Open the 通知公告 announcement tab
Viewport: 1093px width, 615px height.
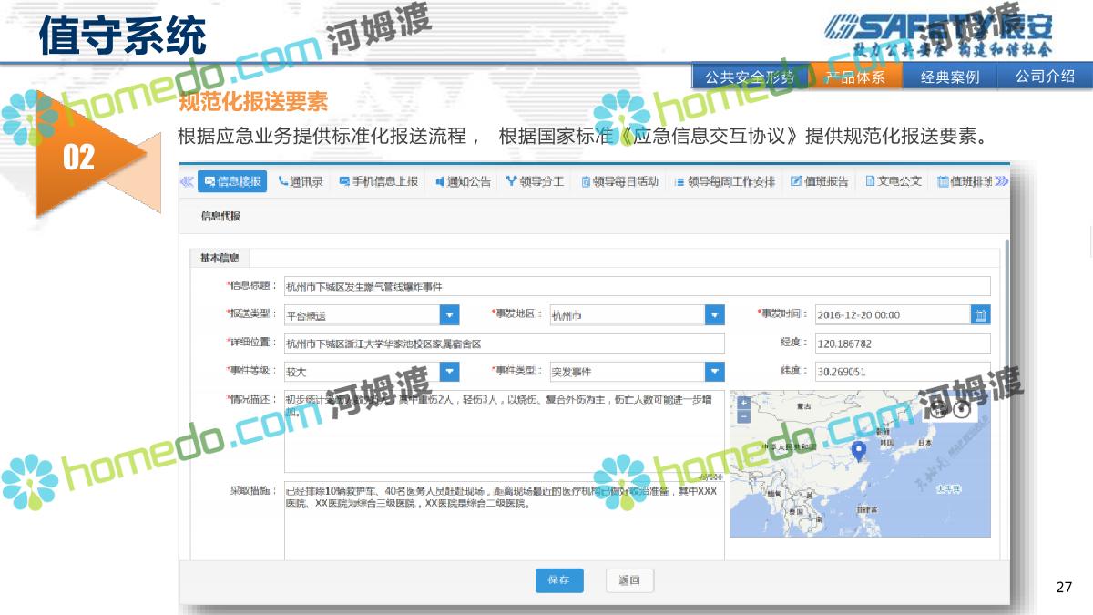[463, 181]
